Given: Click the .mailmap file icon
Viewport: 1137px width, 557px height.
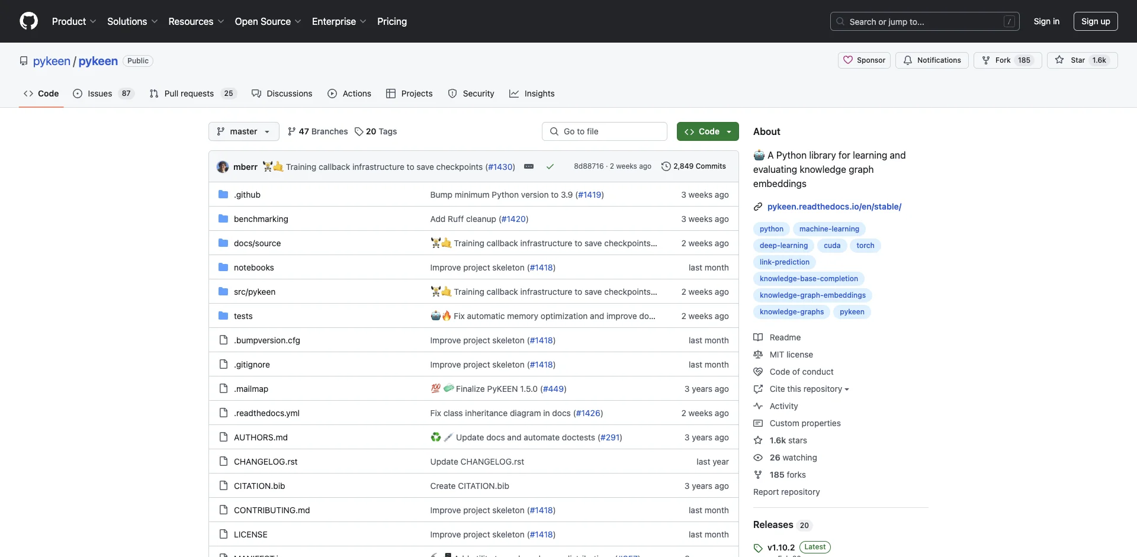Looking at the screenshot, I should click(223, 389).
